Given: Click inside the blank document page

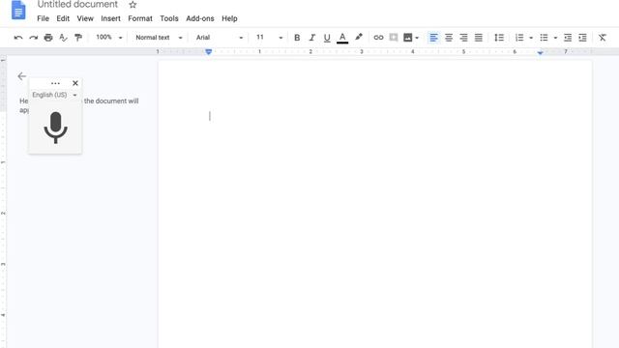Looking at the screenshot, I should coord(374,204).
